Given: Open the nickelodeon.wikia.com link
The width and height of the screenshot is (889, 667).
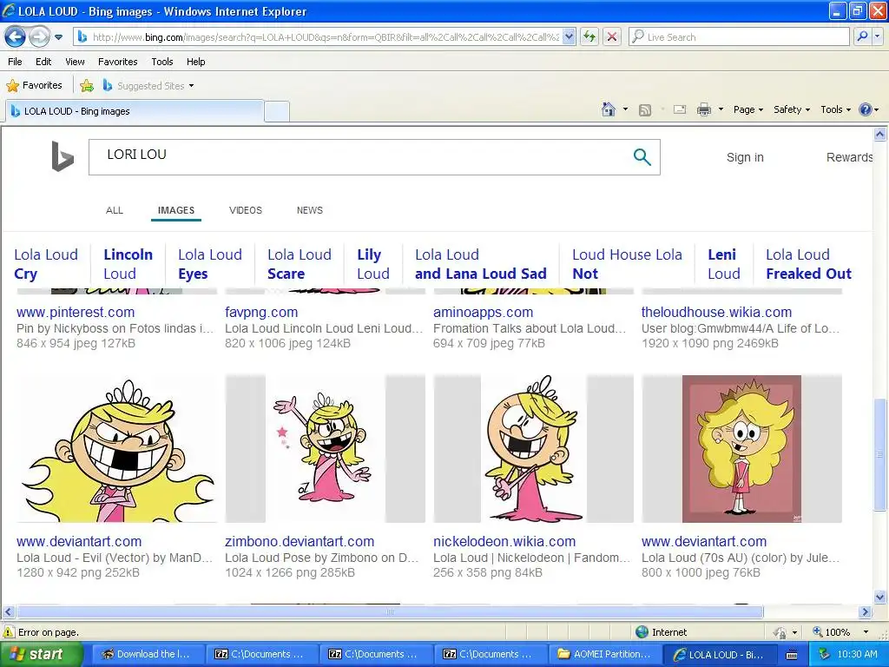Looking at the screenshot, I should click(x=504, y=542).
